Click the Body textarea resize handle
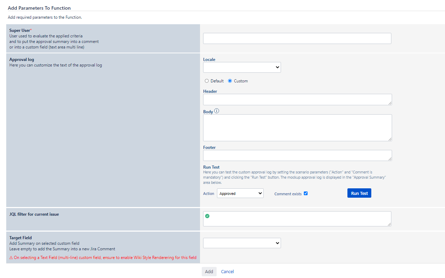Screen dimensions: 445x278 [x=390, y=139]
